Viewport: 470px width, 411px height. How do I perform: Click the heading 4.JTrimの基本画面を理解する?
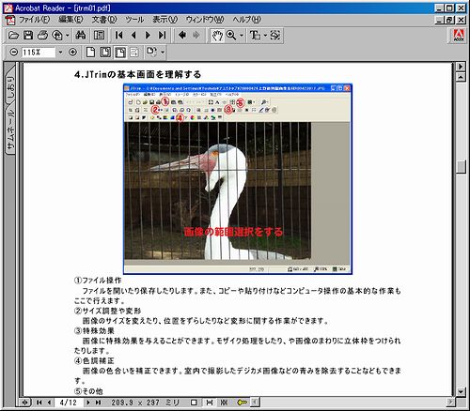(x=137, y=75)
